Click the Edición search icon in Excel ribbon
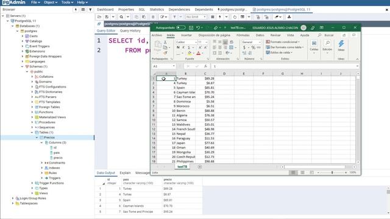Image resolution: width=390 pixels, height=219 pixels. (x=328, y=43)
